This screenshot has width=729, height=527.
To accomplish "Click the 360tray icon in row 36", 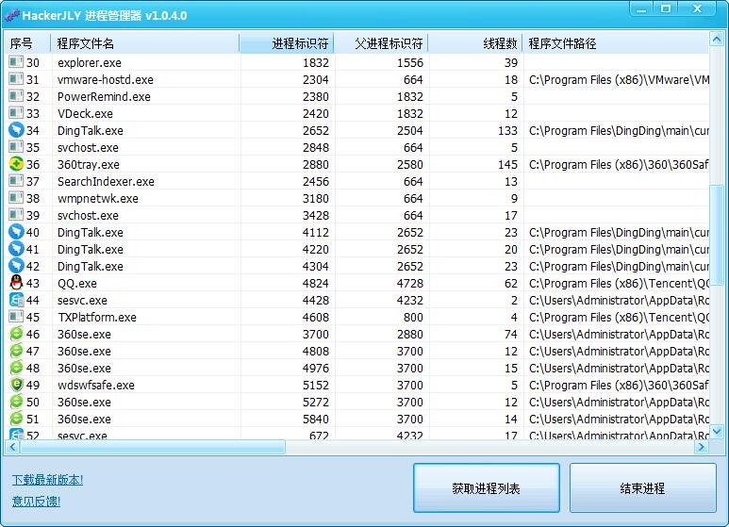I will [x=16, y=164].
